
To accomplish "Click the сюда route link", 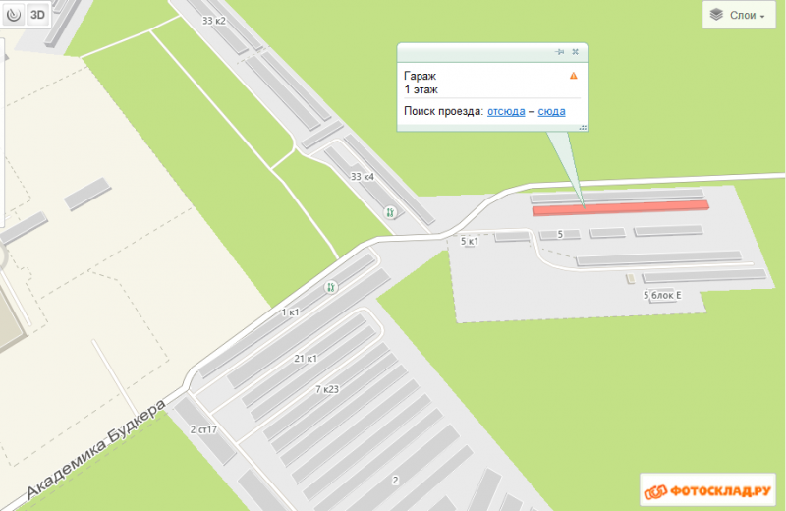I will [x=551, y=111].
